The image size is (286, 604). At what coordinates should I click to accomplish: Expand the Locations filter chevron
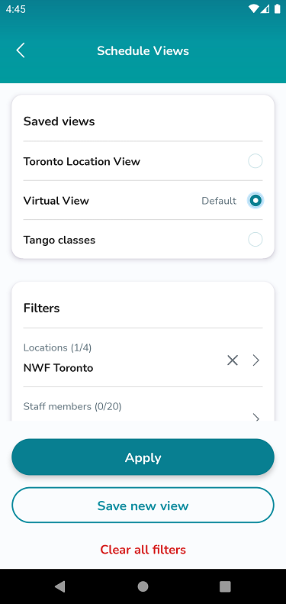pos(256,360)
